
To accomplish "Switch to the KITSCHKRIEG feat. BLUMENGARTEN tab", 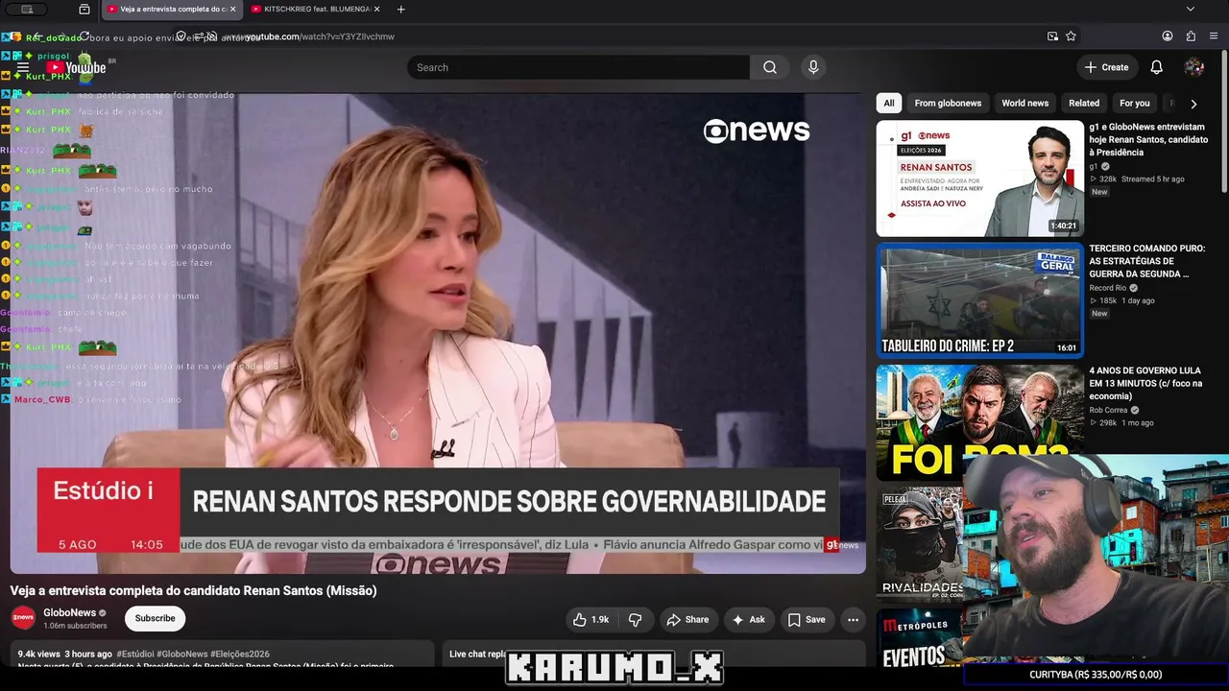I will (315, 10).
